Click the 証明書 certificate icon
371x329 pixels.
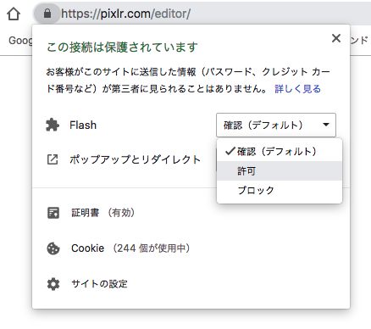[53, 213]
